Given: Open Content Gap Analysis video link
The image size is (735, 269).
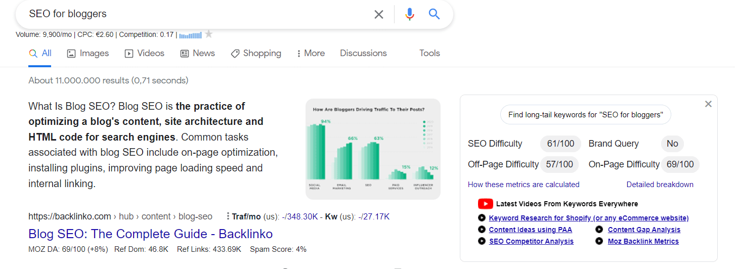Looking at the screenshot, I should coord(644,230).
